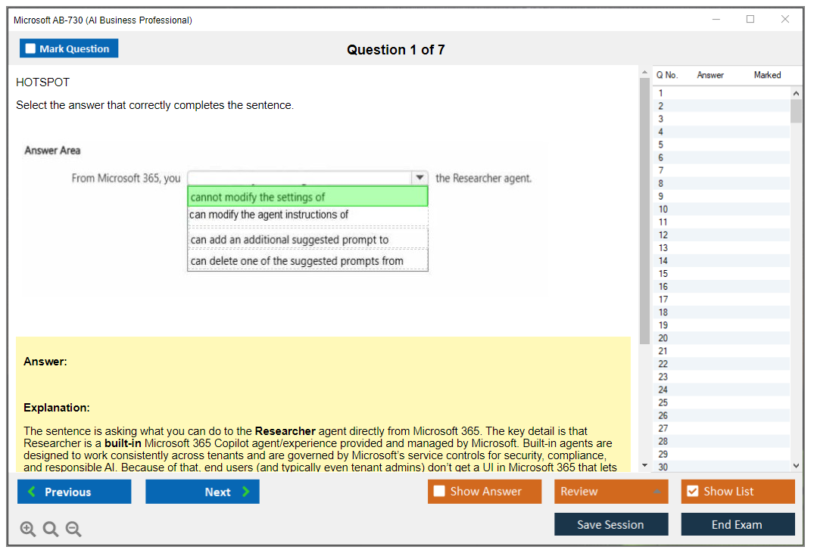Viewport: 814px width, 556px height.
Task: Open the Researcher agent answer dropdown arrow
Action: (x=419, y=178)
